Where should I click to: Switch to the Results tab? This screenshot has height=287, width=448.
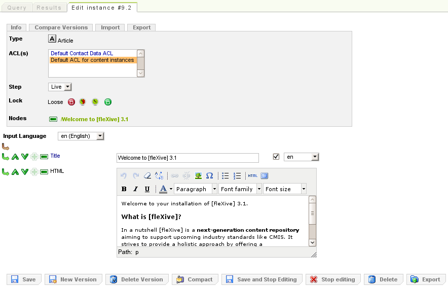coord(49,8)
